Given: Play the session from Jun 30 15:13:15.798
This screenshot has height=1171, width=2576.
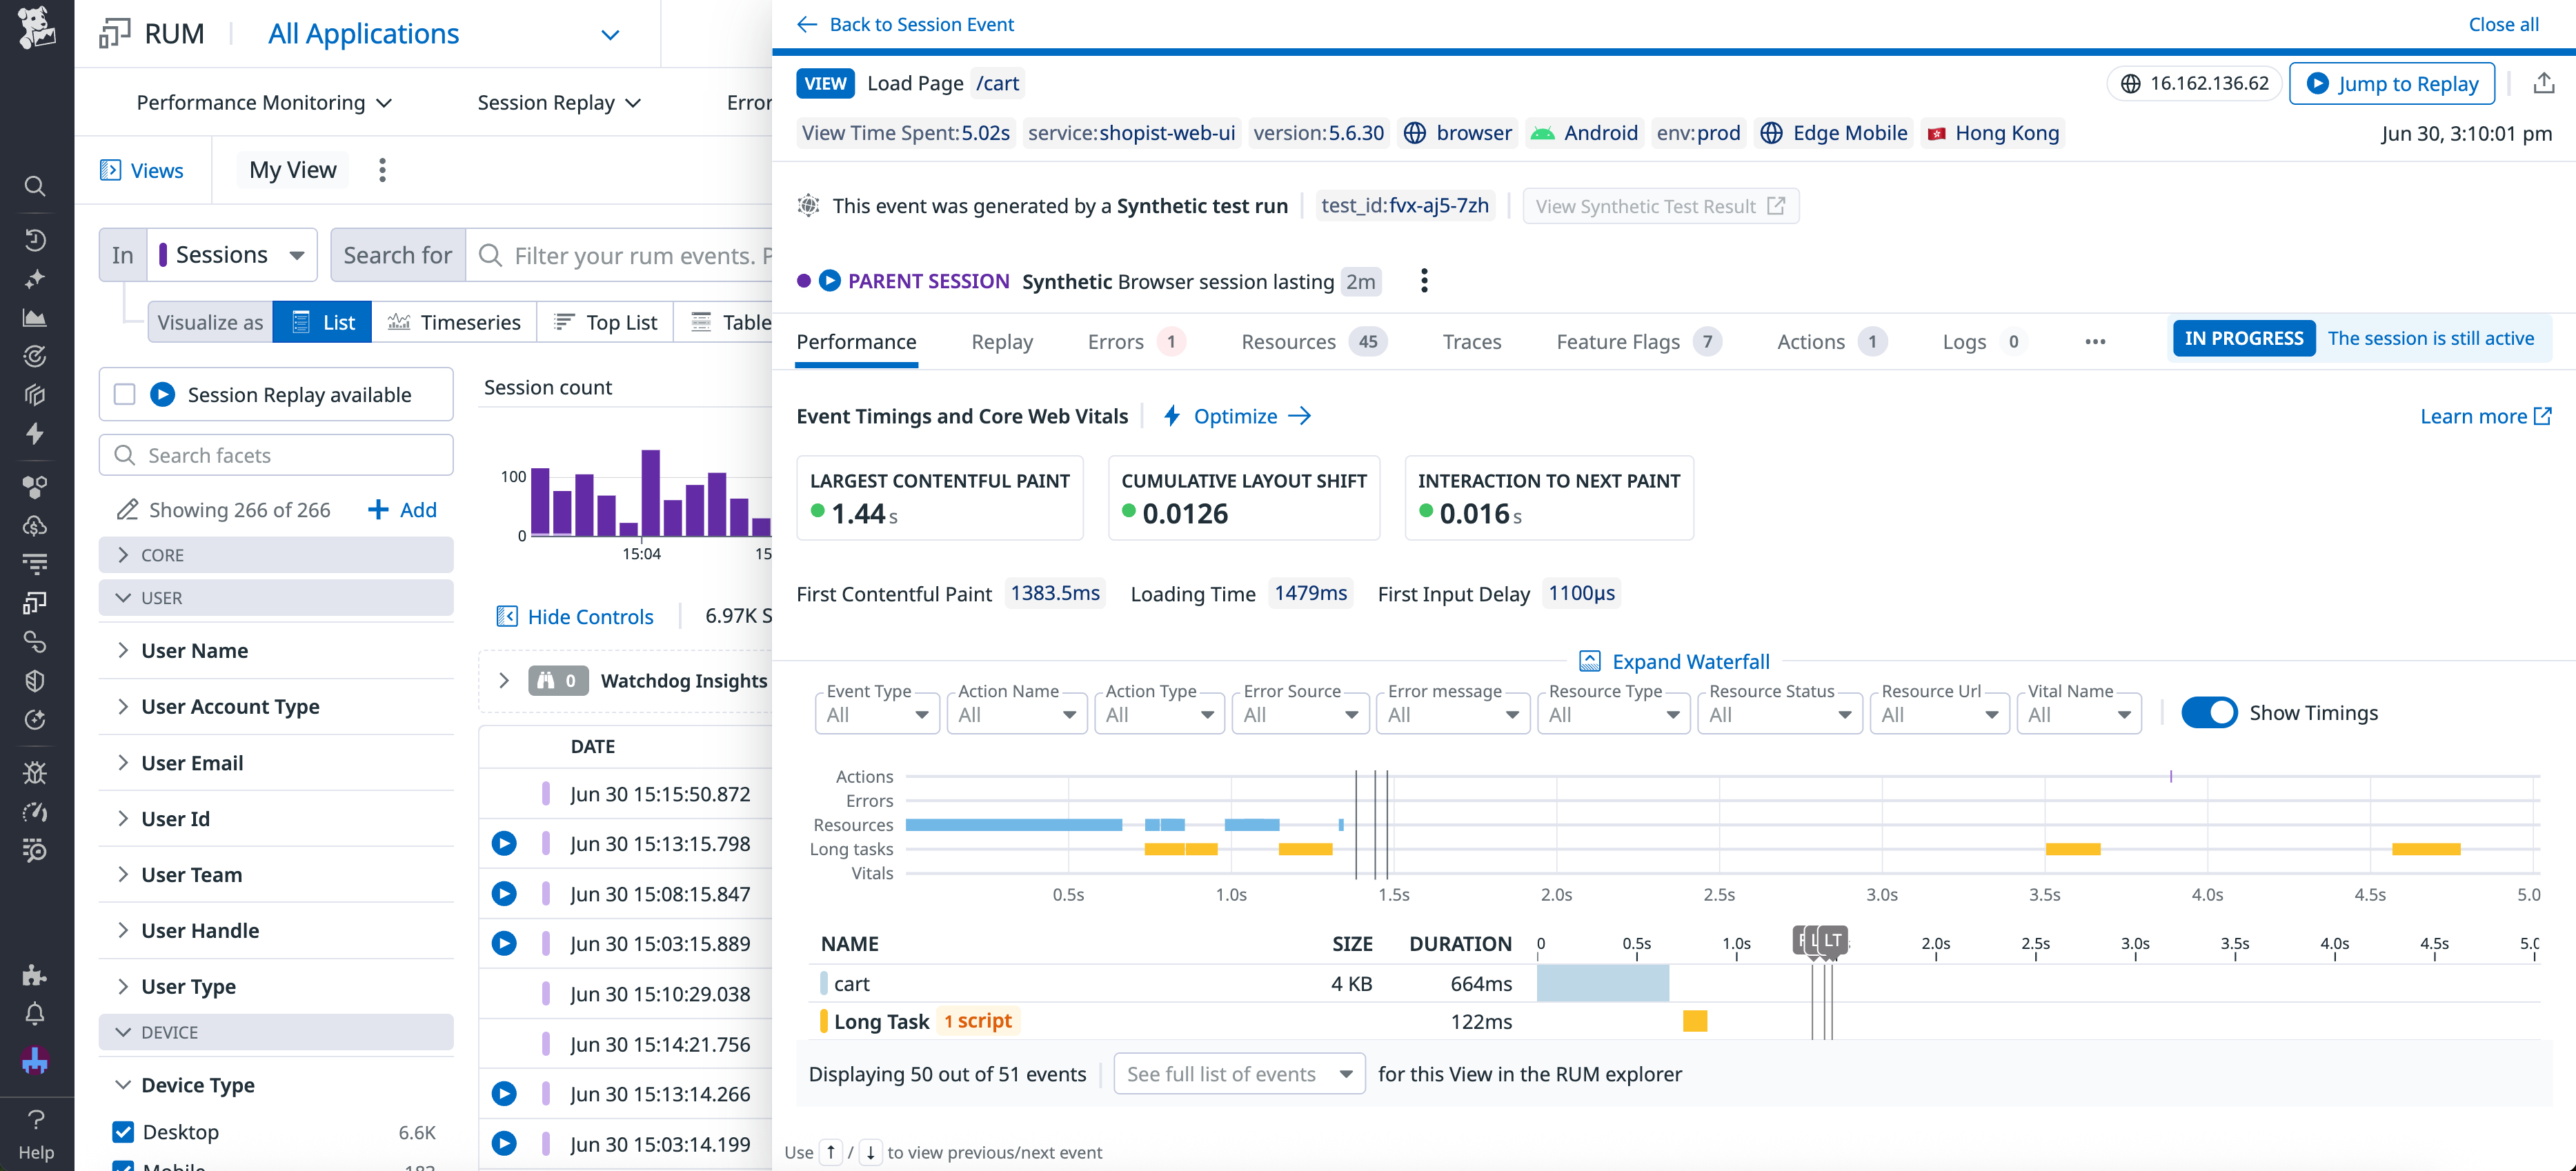Looking at the screenshot, I should tap(503, 843).
